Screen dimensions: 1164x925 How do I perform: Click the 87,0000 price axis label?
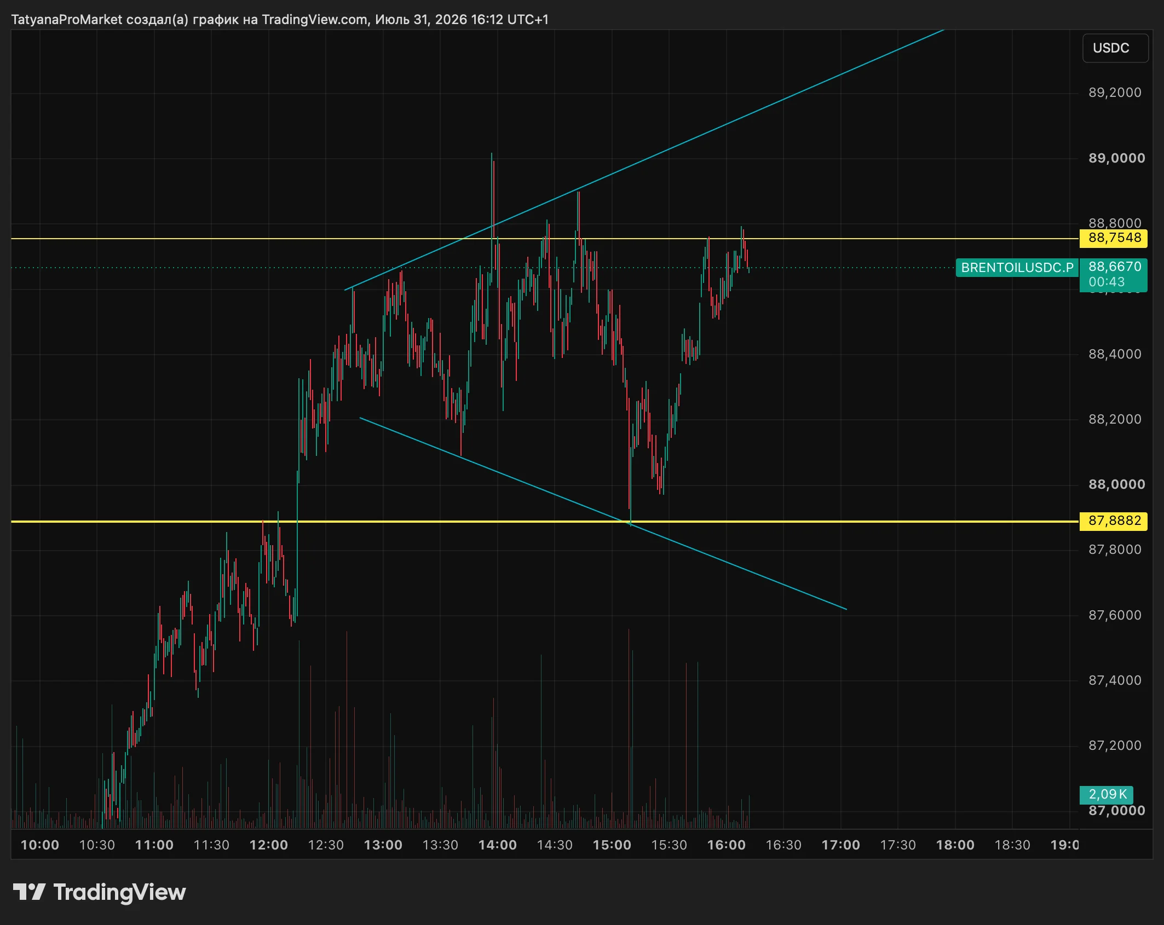pyautogui.click(x=1116, y=811)
